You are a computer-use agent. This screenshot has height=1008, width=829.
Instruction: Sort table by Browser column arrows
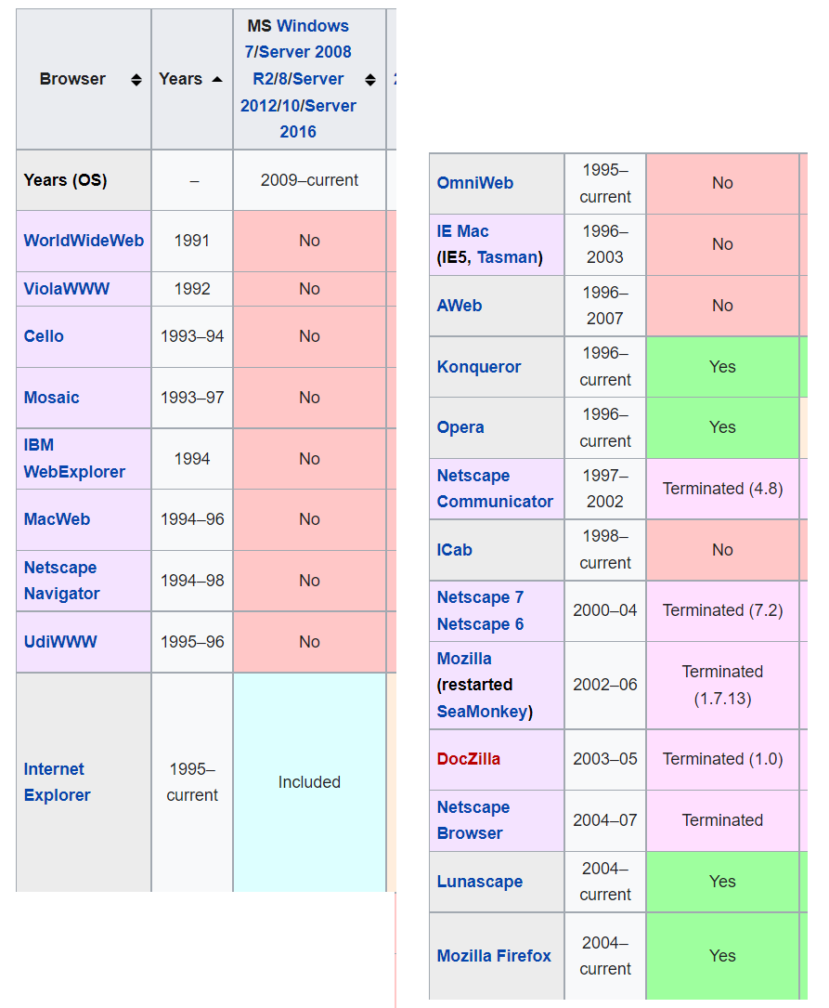136,80
